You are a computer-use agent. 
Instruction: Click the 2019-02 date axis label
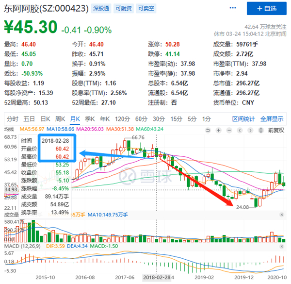click(204, 278)
